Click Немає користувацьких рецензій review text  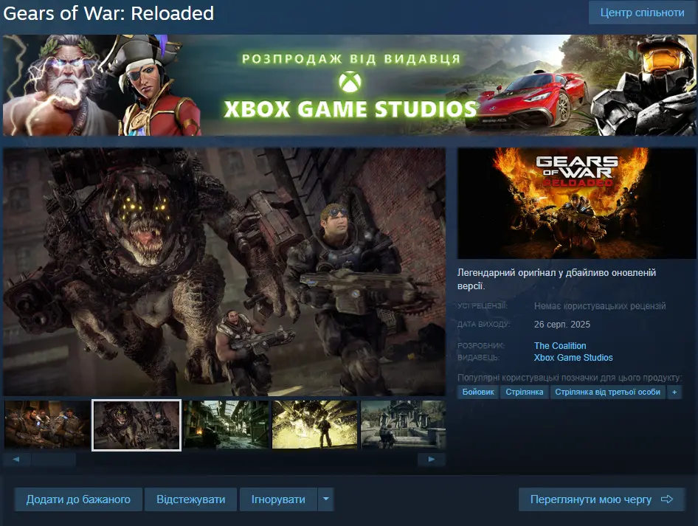pyautogui.click(x=600, y=306)
